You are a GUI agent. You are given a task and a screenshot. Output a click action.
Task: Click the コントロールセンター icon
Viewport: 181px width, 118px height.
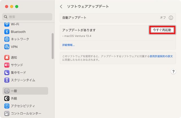(7, 114)
